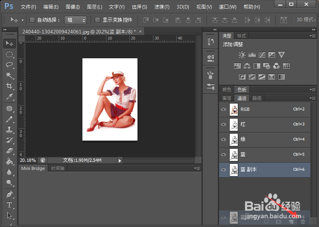Switch to the 样式 tab
The width and height of the screenshot is (319, 227).
tap(241, 36)
